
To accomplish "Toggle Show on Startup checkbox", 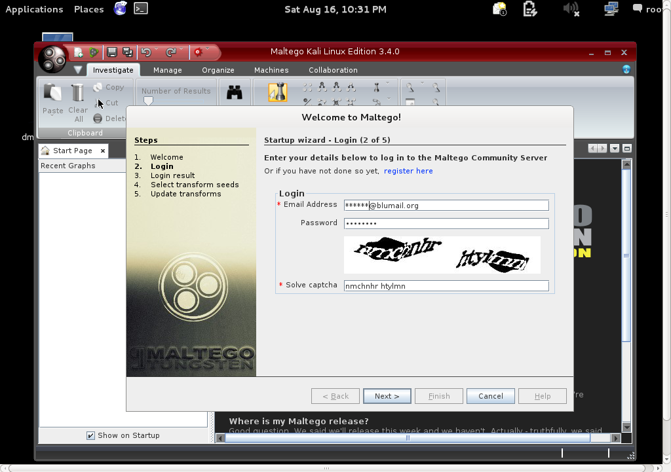I will point(90,435).
